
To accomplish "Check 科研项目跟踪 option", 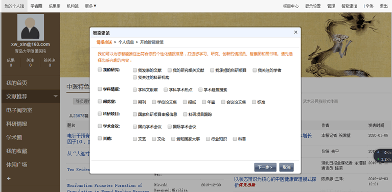I will 185,114.
